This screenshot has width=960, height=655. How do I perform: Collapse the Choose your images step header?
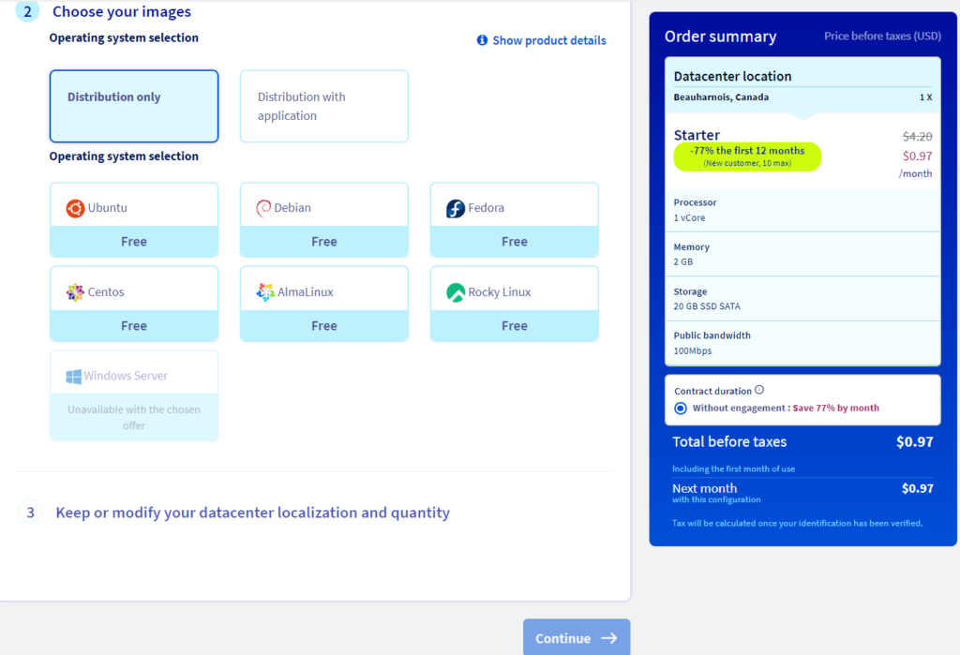pos(121,12)
